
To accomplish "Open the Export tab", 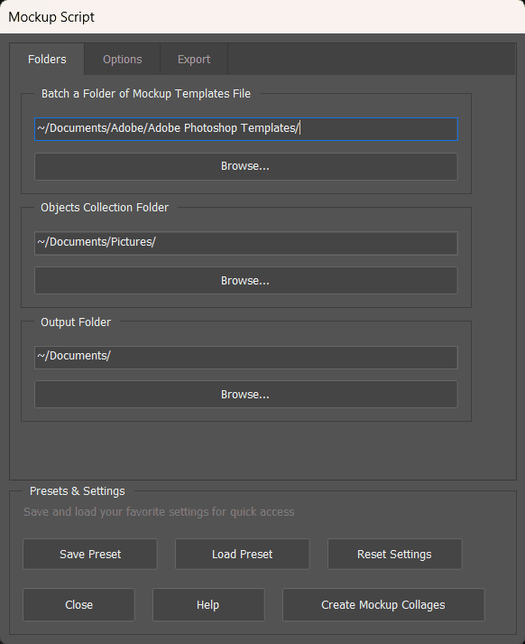I will pyautogui.click(x=194, y=59).
